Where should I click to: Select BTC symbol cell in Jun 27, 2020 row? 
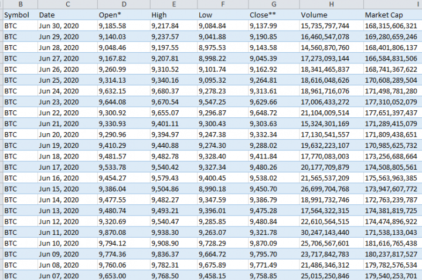pyautogui.click(x=21, y=59)
